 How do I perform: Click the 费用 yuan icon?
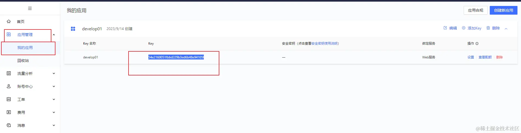click(x=9, y=112)
